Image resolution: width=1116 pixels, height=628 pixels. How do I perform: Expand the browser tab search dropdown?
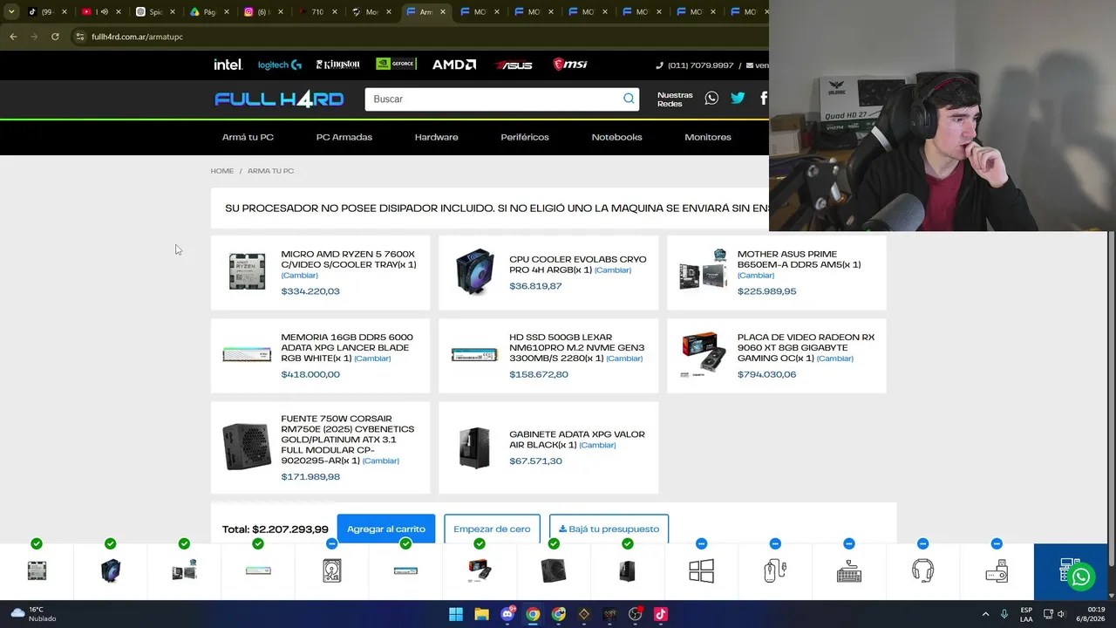click(11, 12)
